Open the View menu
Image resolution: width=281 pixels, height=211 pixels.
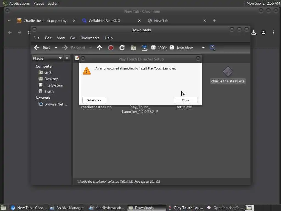(61, 38)
